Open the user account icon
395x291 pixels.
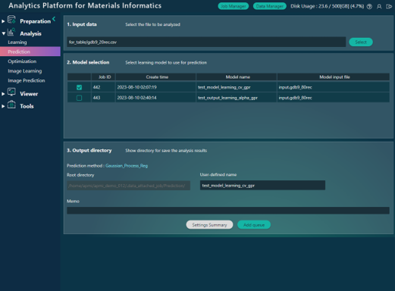[379, 7]
